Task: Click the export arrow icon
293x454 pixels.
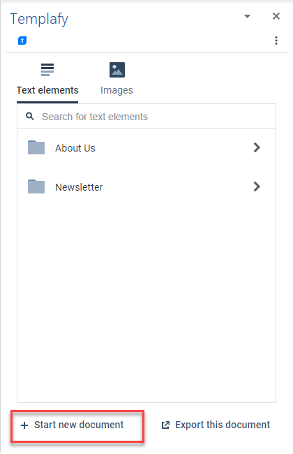Action: (165, 425)
